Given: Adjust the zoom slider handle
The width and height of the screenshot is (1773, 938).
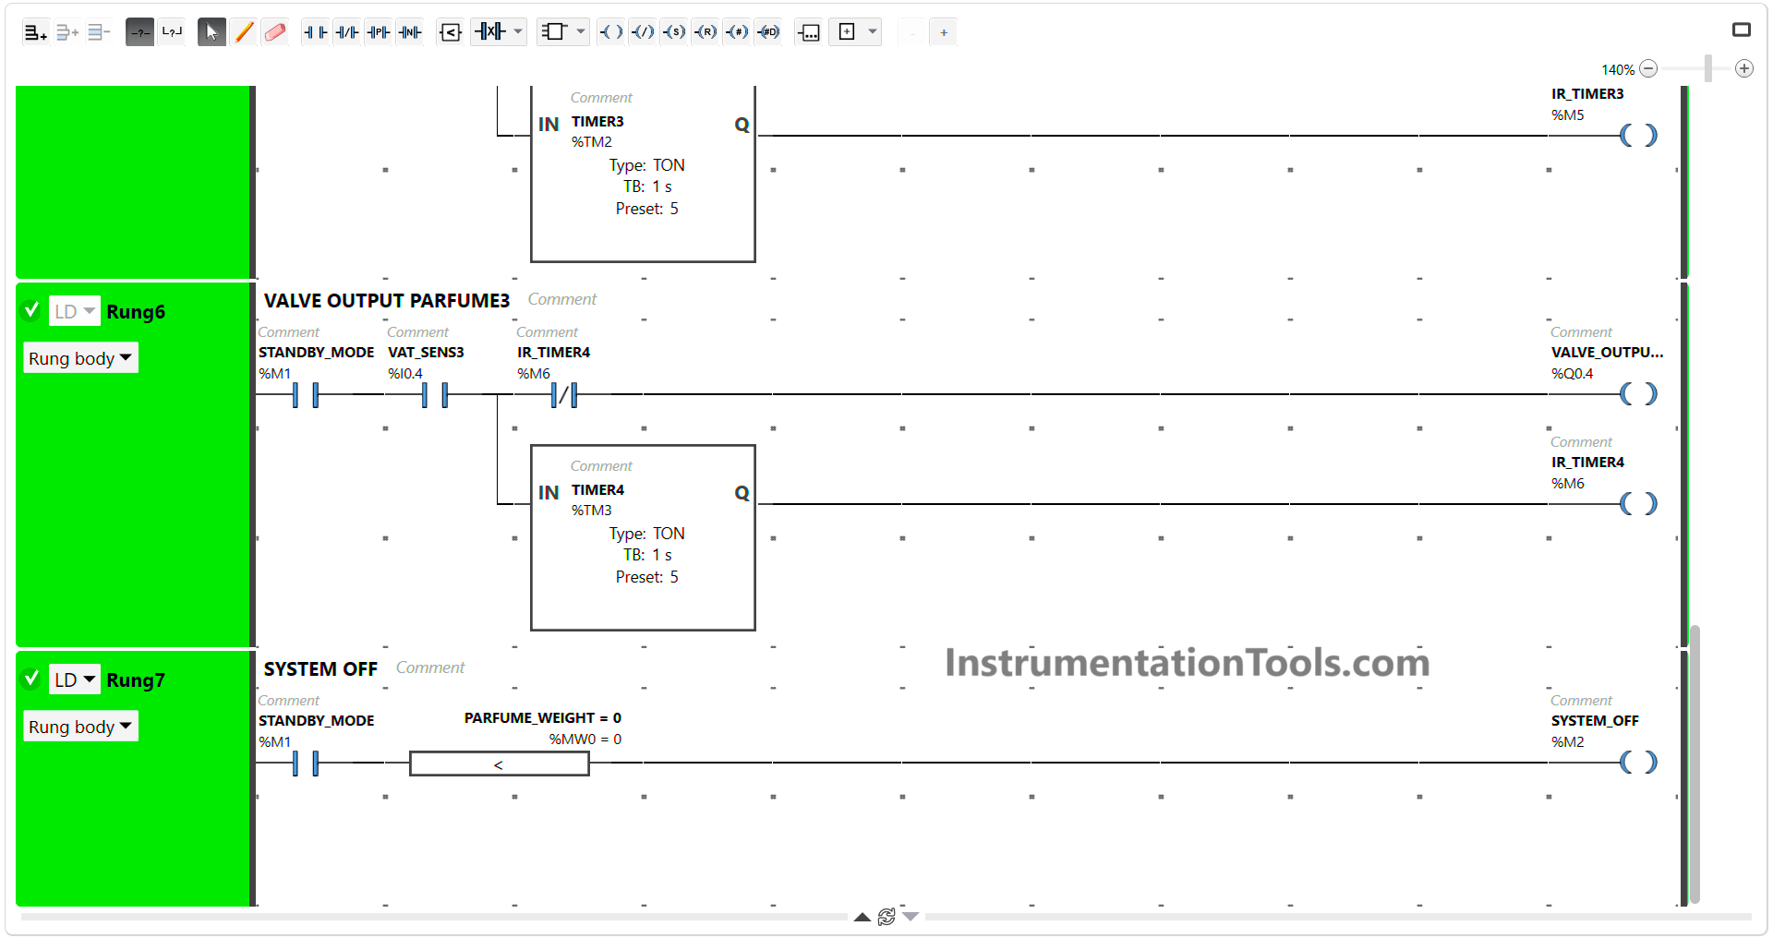Looking at the screenshot, I should coord(1708,68).
